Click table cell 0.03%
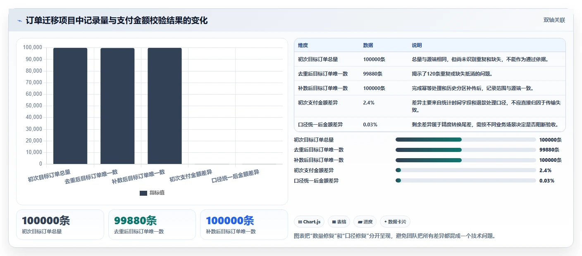Screen dimensions: 582x256 pos(370,124)
